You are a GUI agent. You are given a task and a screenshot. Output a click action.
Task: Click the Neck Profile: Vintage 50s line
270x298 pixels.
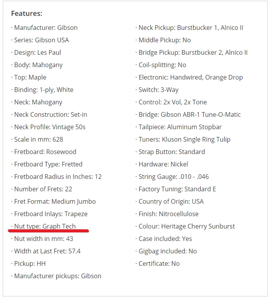pyautogui.click(x=48, y=127)
